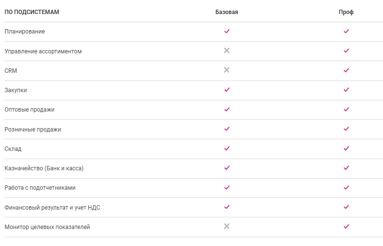Click the Базовая checkmark for Планирование
This screenshot has height=246, width=383.
[x=227, y=31]
